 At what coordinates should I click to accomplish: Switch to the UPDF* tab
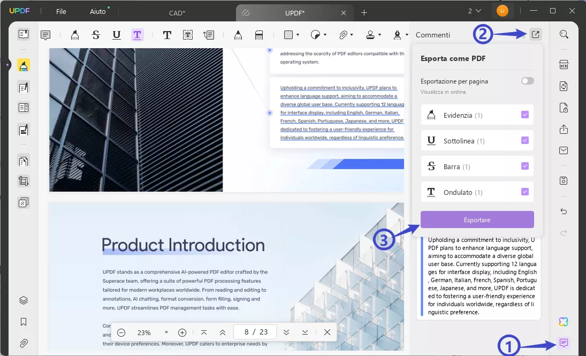coord(294,13)
